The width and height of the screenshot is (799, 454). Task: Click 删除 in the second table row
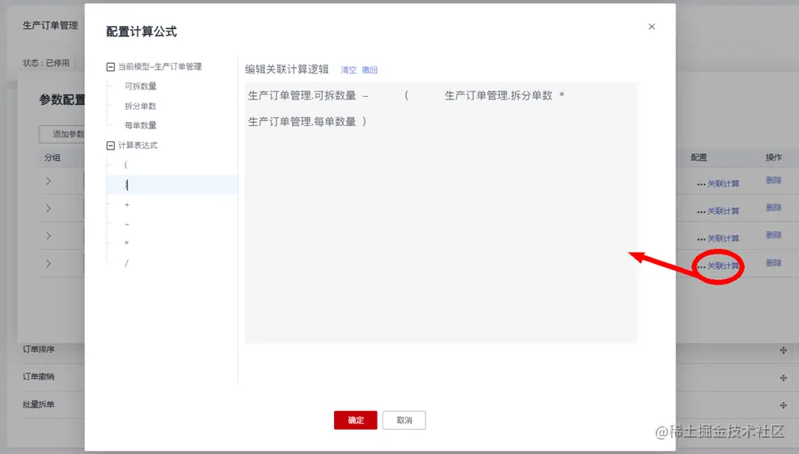(x=773, y=208)
